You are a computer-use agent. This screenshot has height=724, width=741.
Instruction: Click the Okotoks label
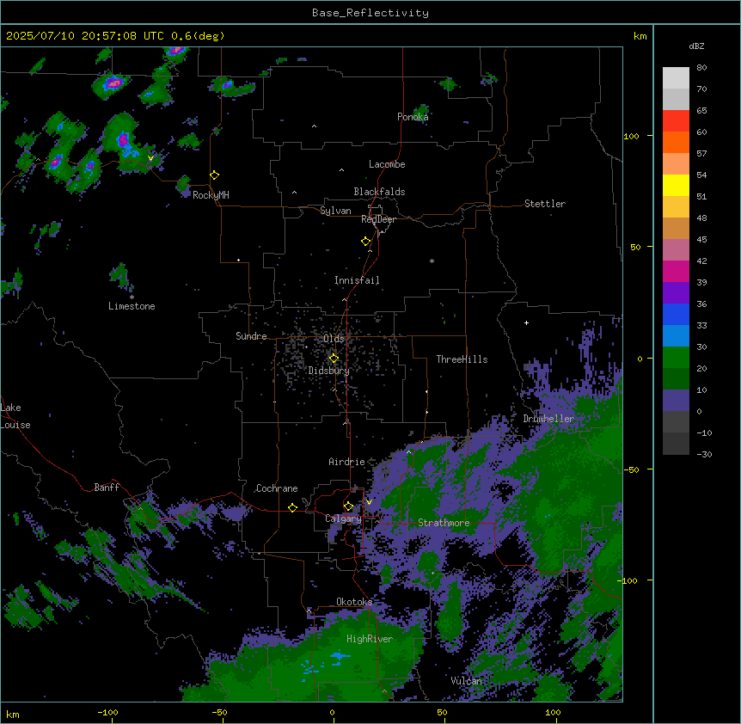point(354,602)
